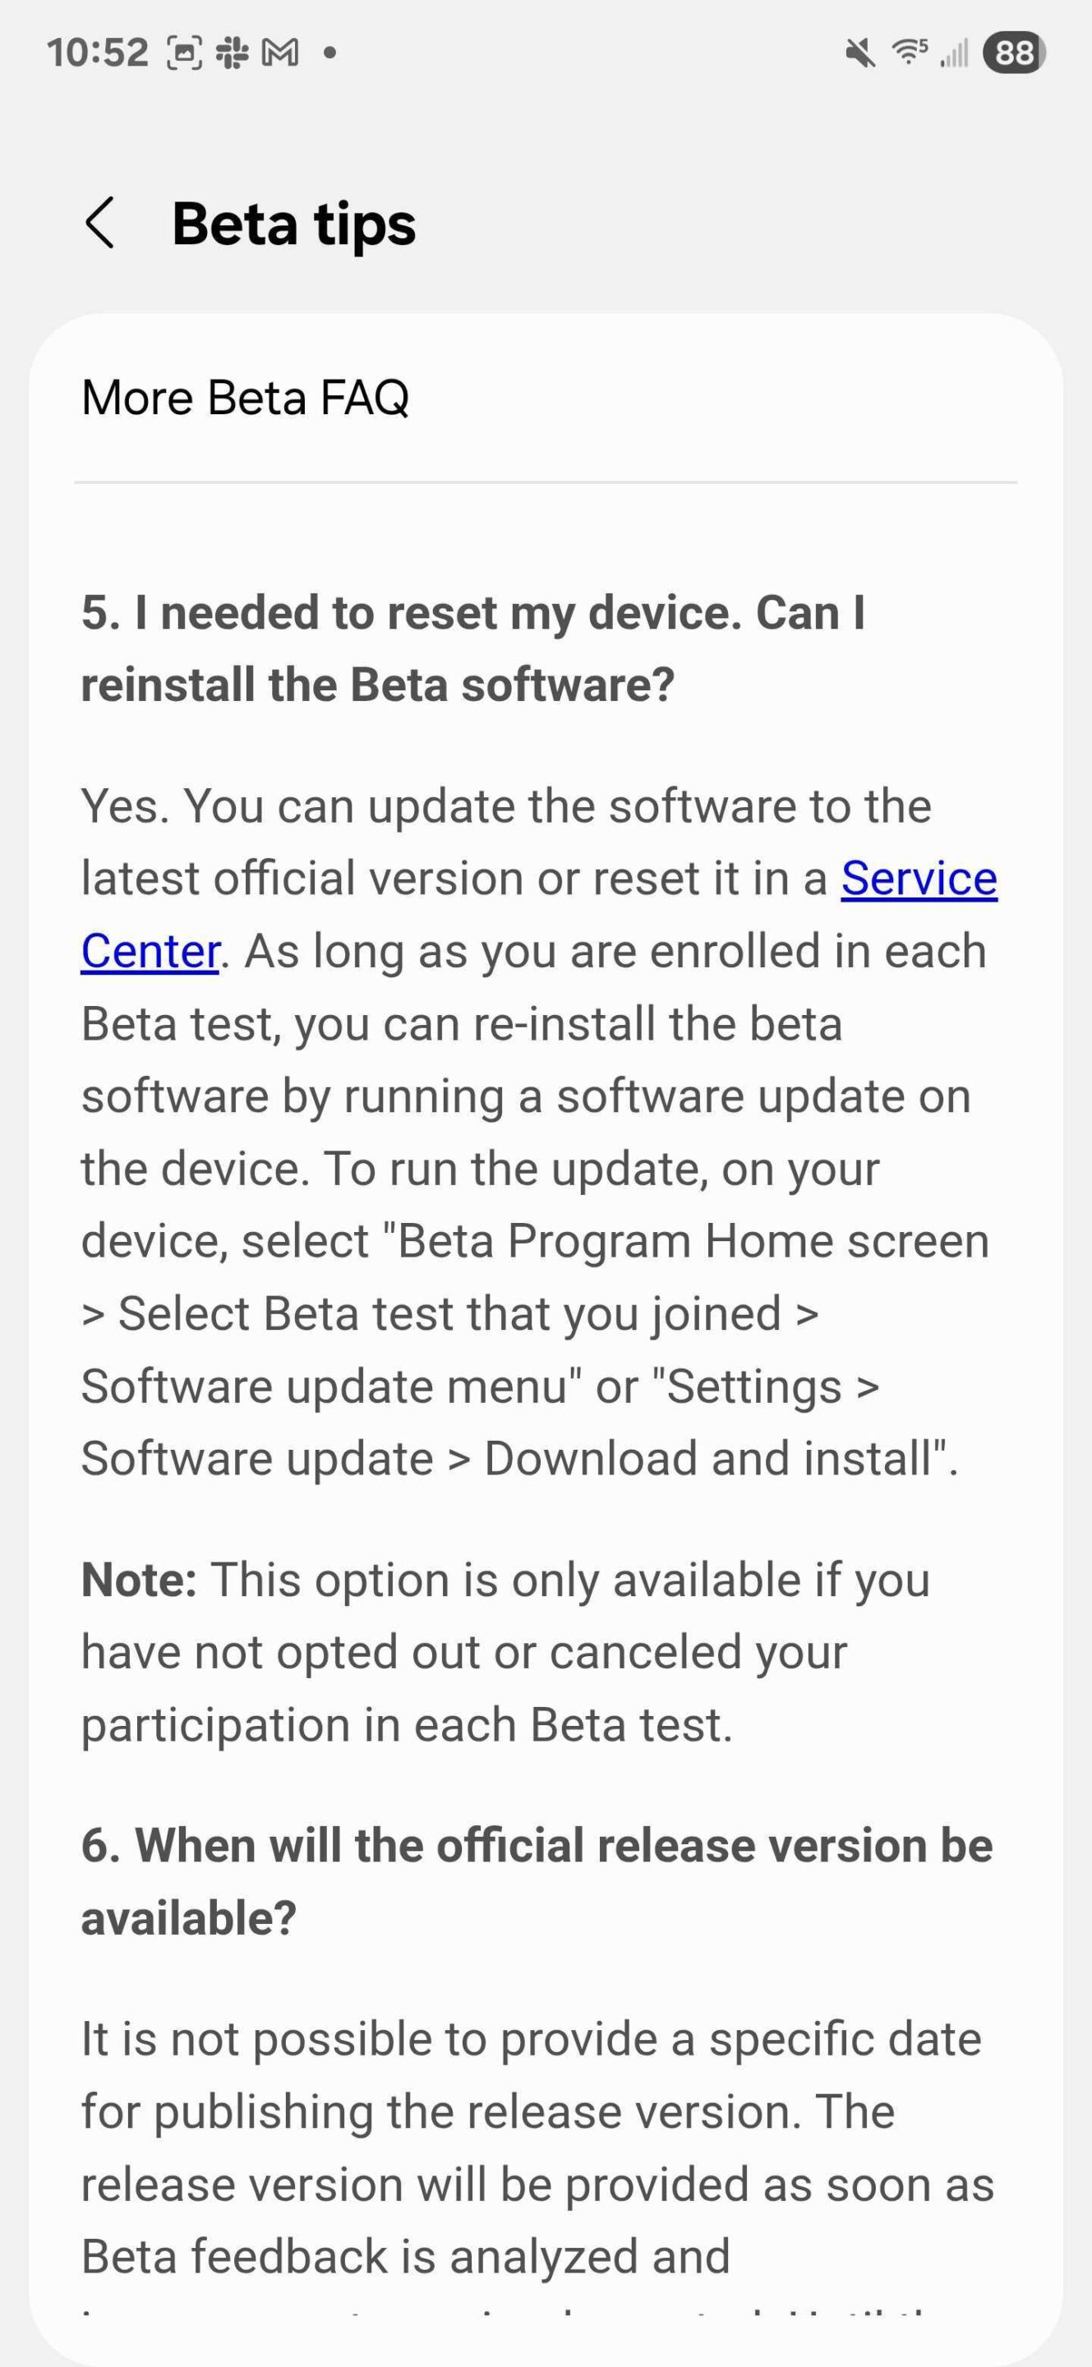Image resolution: width=1092 pixels, height=2367 pixels.
Task: Open the Service Center link
Action: (919, 879)
